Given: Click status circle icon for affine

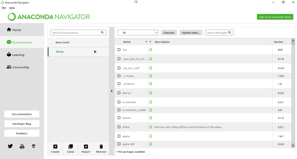Looking at the screenshot, I should tap(151, 127).
